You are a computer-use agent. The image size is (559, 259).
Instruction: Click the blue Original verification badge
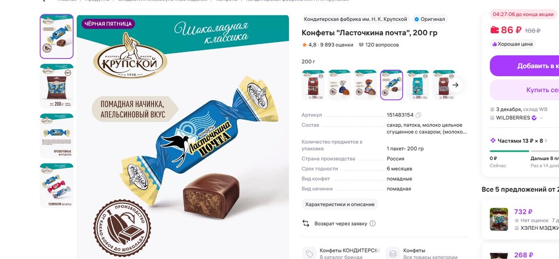pyautogui.click(x=416, y=19)
